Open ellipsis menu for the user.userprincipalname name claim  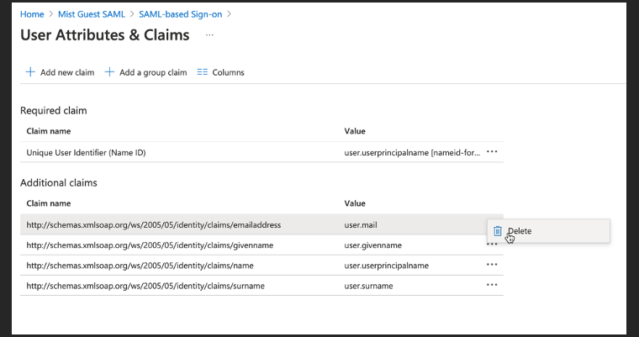pos(492,265)
